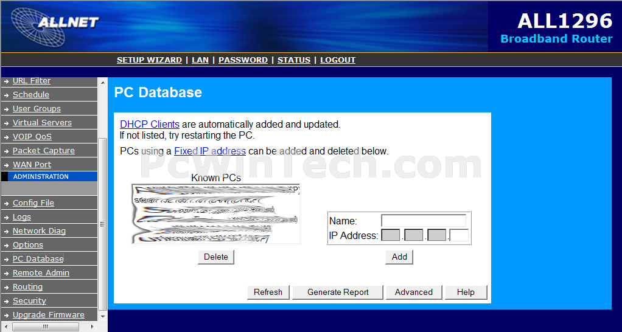The width and height of the screenshot is (622, 332).
Task: Click the arrow icon beside VOIP QoS
Action: coord(6,137)
